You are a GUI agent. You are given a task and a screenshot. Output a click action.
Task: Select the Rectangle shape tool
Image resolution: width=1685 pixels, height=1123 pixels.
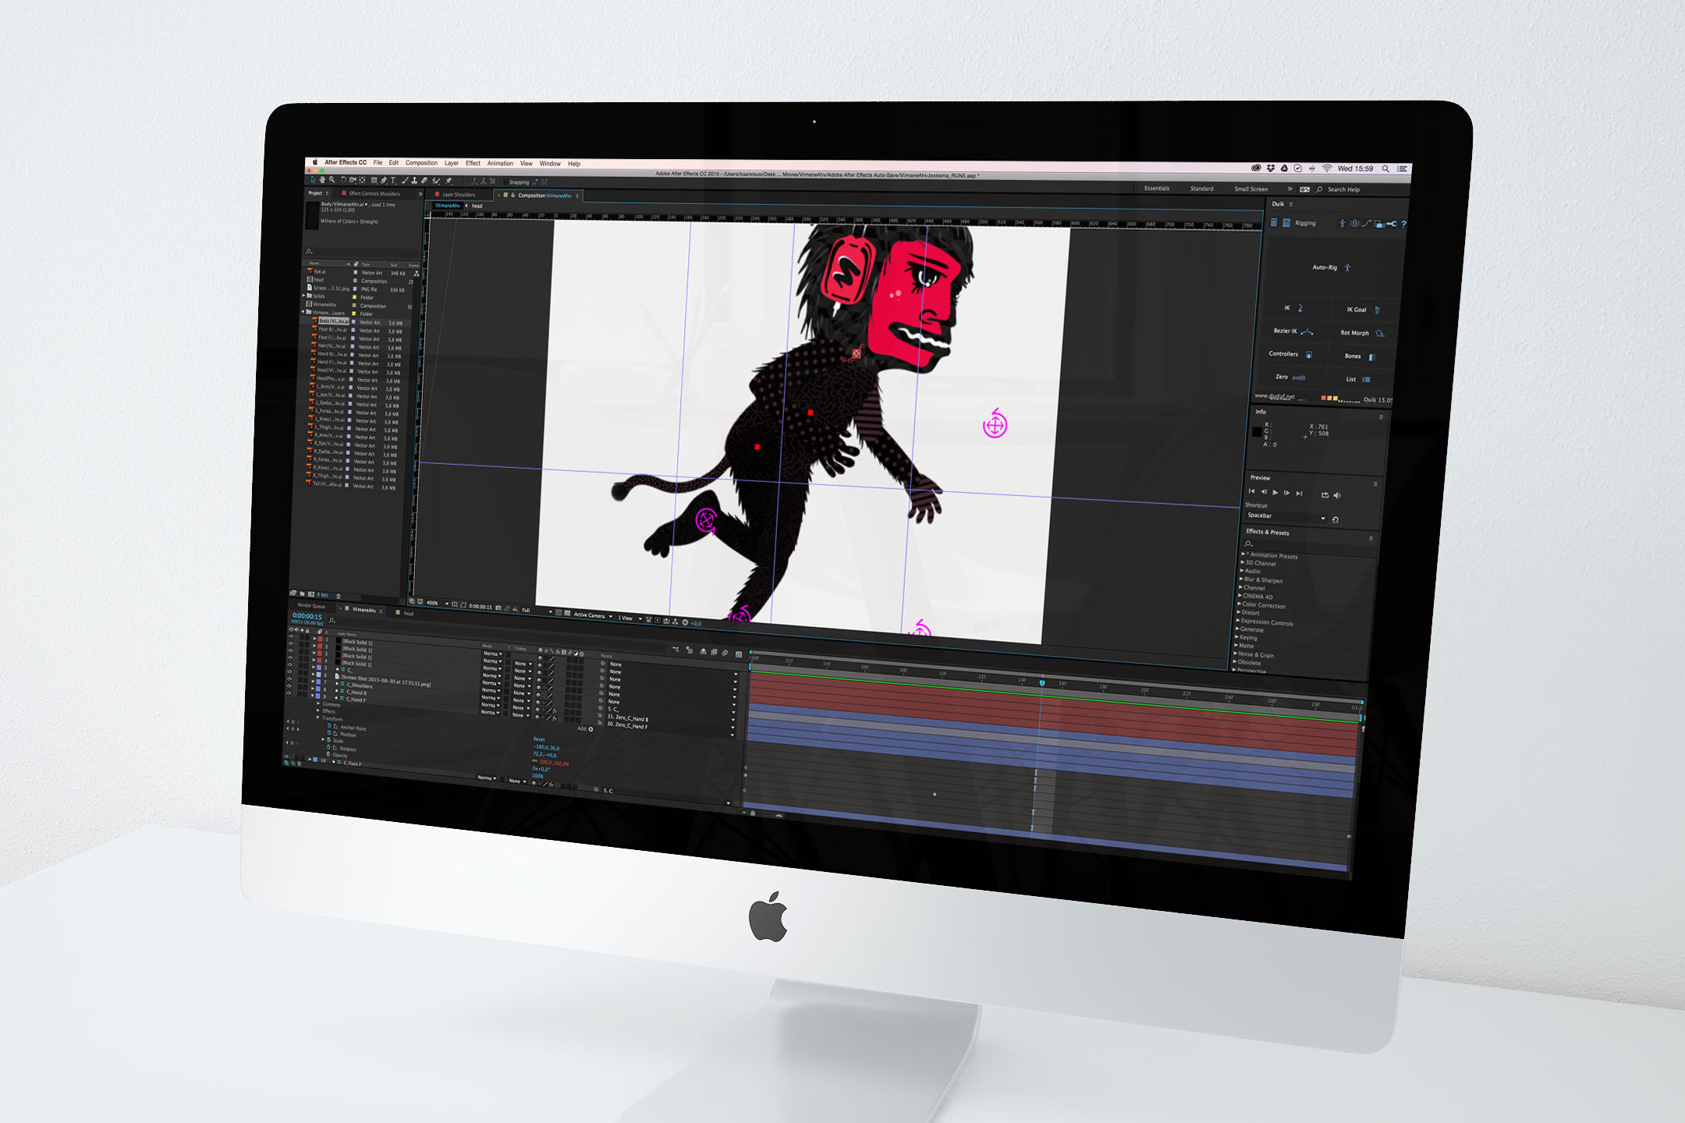(x=374, y=180)
